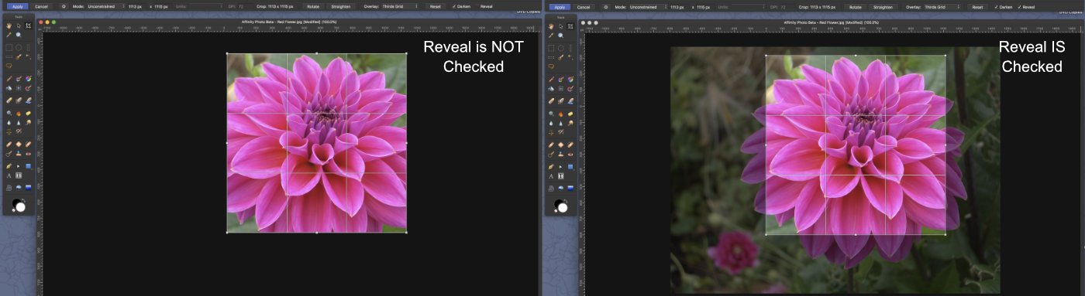Click the Straighten button in left screenshot

[341, 6]
